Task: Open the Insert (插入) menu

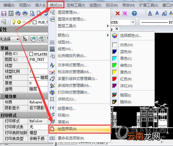Action: pyautogui.click(x=40, y=5)
